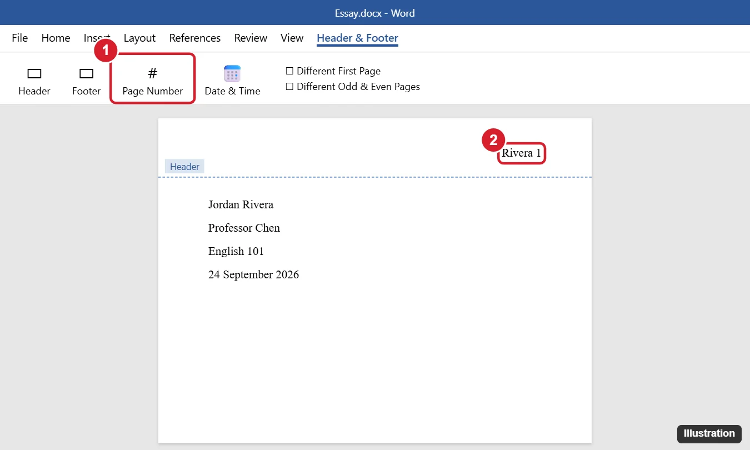The width and height of the screenshot is (750, 450).
Task: Insert Date & Time calendar icon
Action: pos(232,73)
